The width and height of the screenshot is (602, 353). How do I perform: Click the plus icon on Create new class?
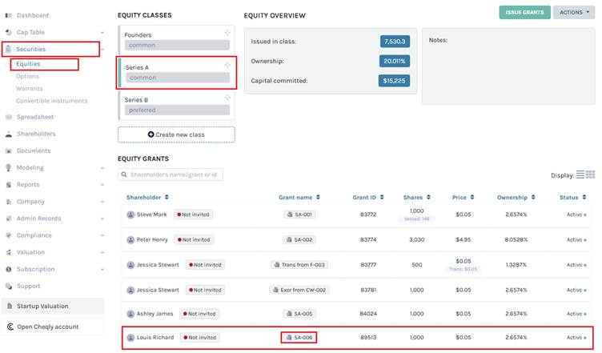point(151,134)
